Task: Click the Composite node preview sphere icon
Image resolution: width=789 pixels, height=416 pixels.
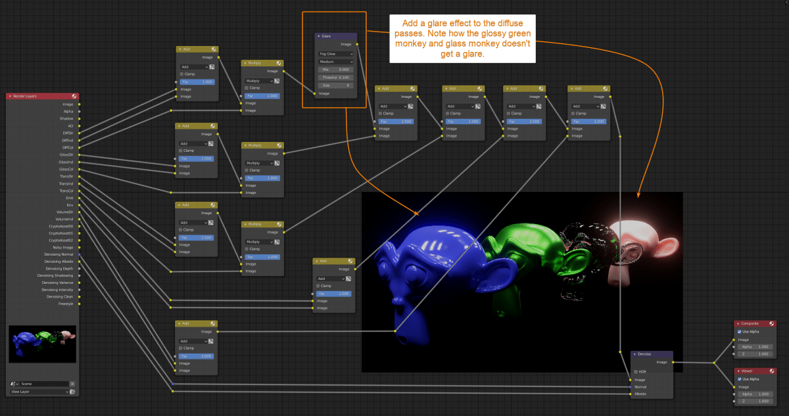Action: pyautogui.click(x=773, y=323)
